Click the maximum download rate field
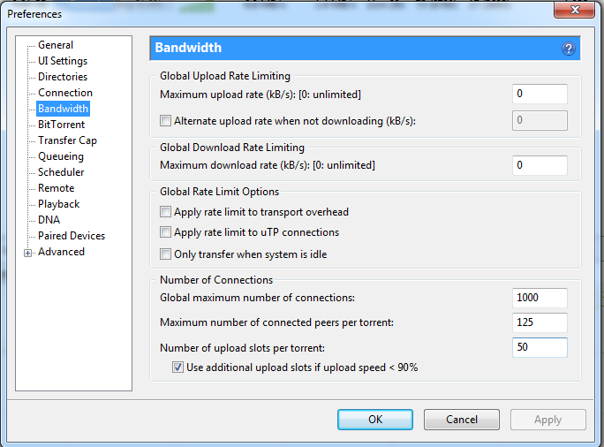Image resolution: width=604 pixels, height=447 pixels. [540, 165]
